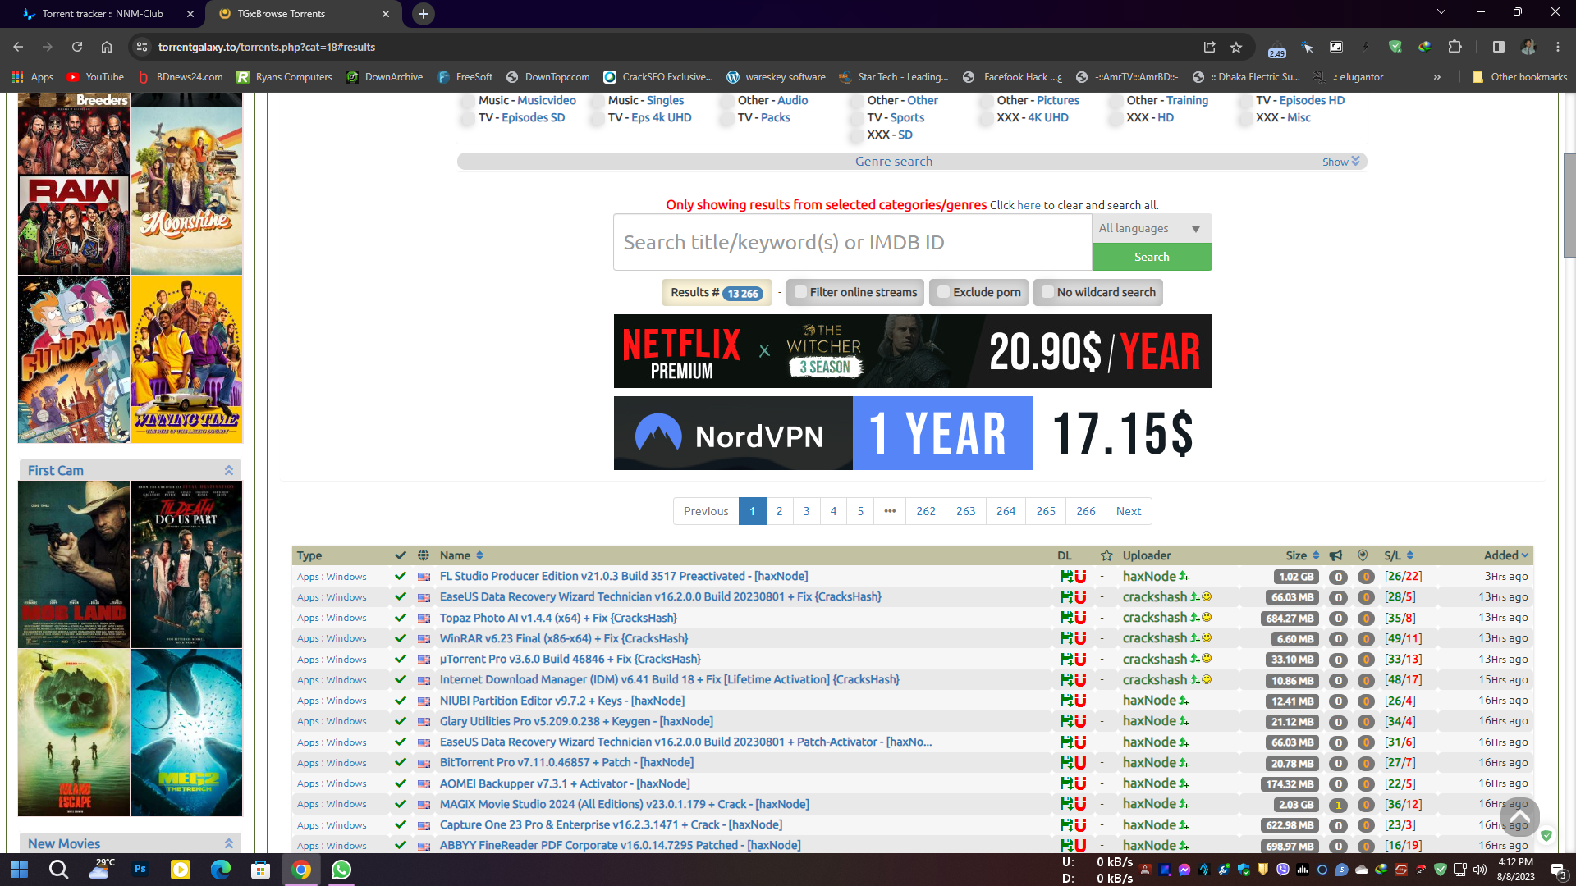Click the torrent download icon for WinRAR v6.23 Final

pos(1066,638)
